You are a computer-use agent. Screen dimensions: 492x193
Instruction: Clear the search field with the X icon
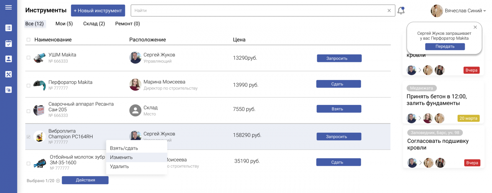389,10
